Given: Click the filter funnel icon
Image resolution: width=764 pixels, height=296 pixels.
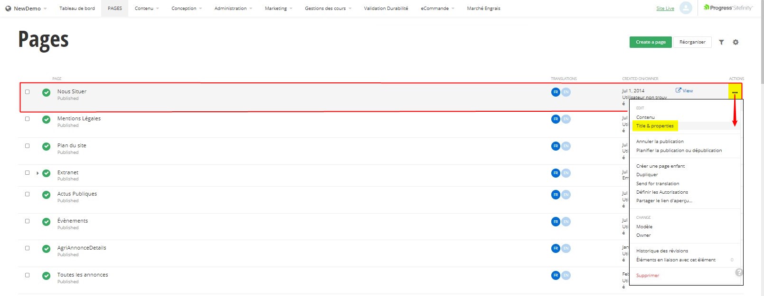Looking at the screenshot, I should 721,42.
